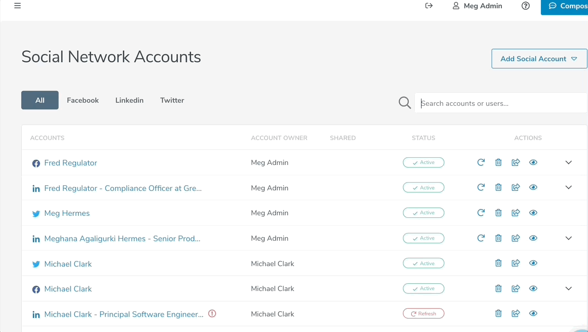Select the Twitter filter tab
Image resolution: width=588 pixels, height=332 pixels.
(172, 100)
